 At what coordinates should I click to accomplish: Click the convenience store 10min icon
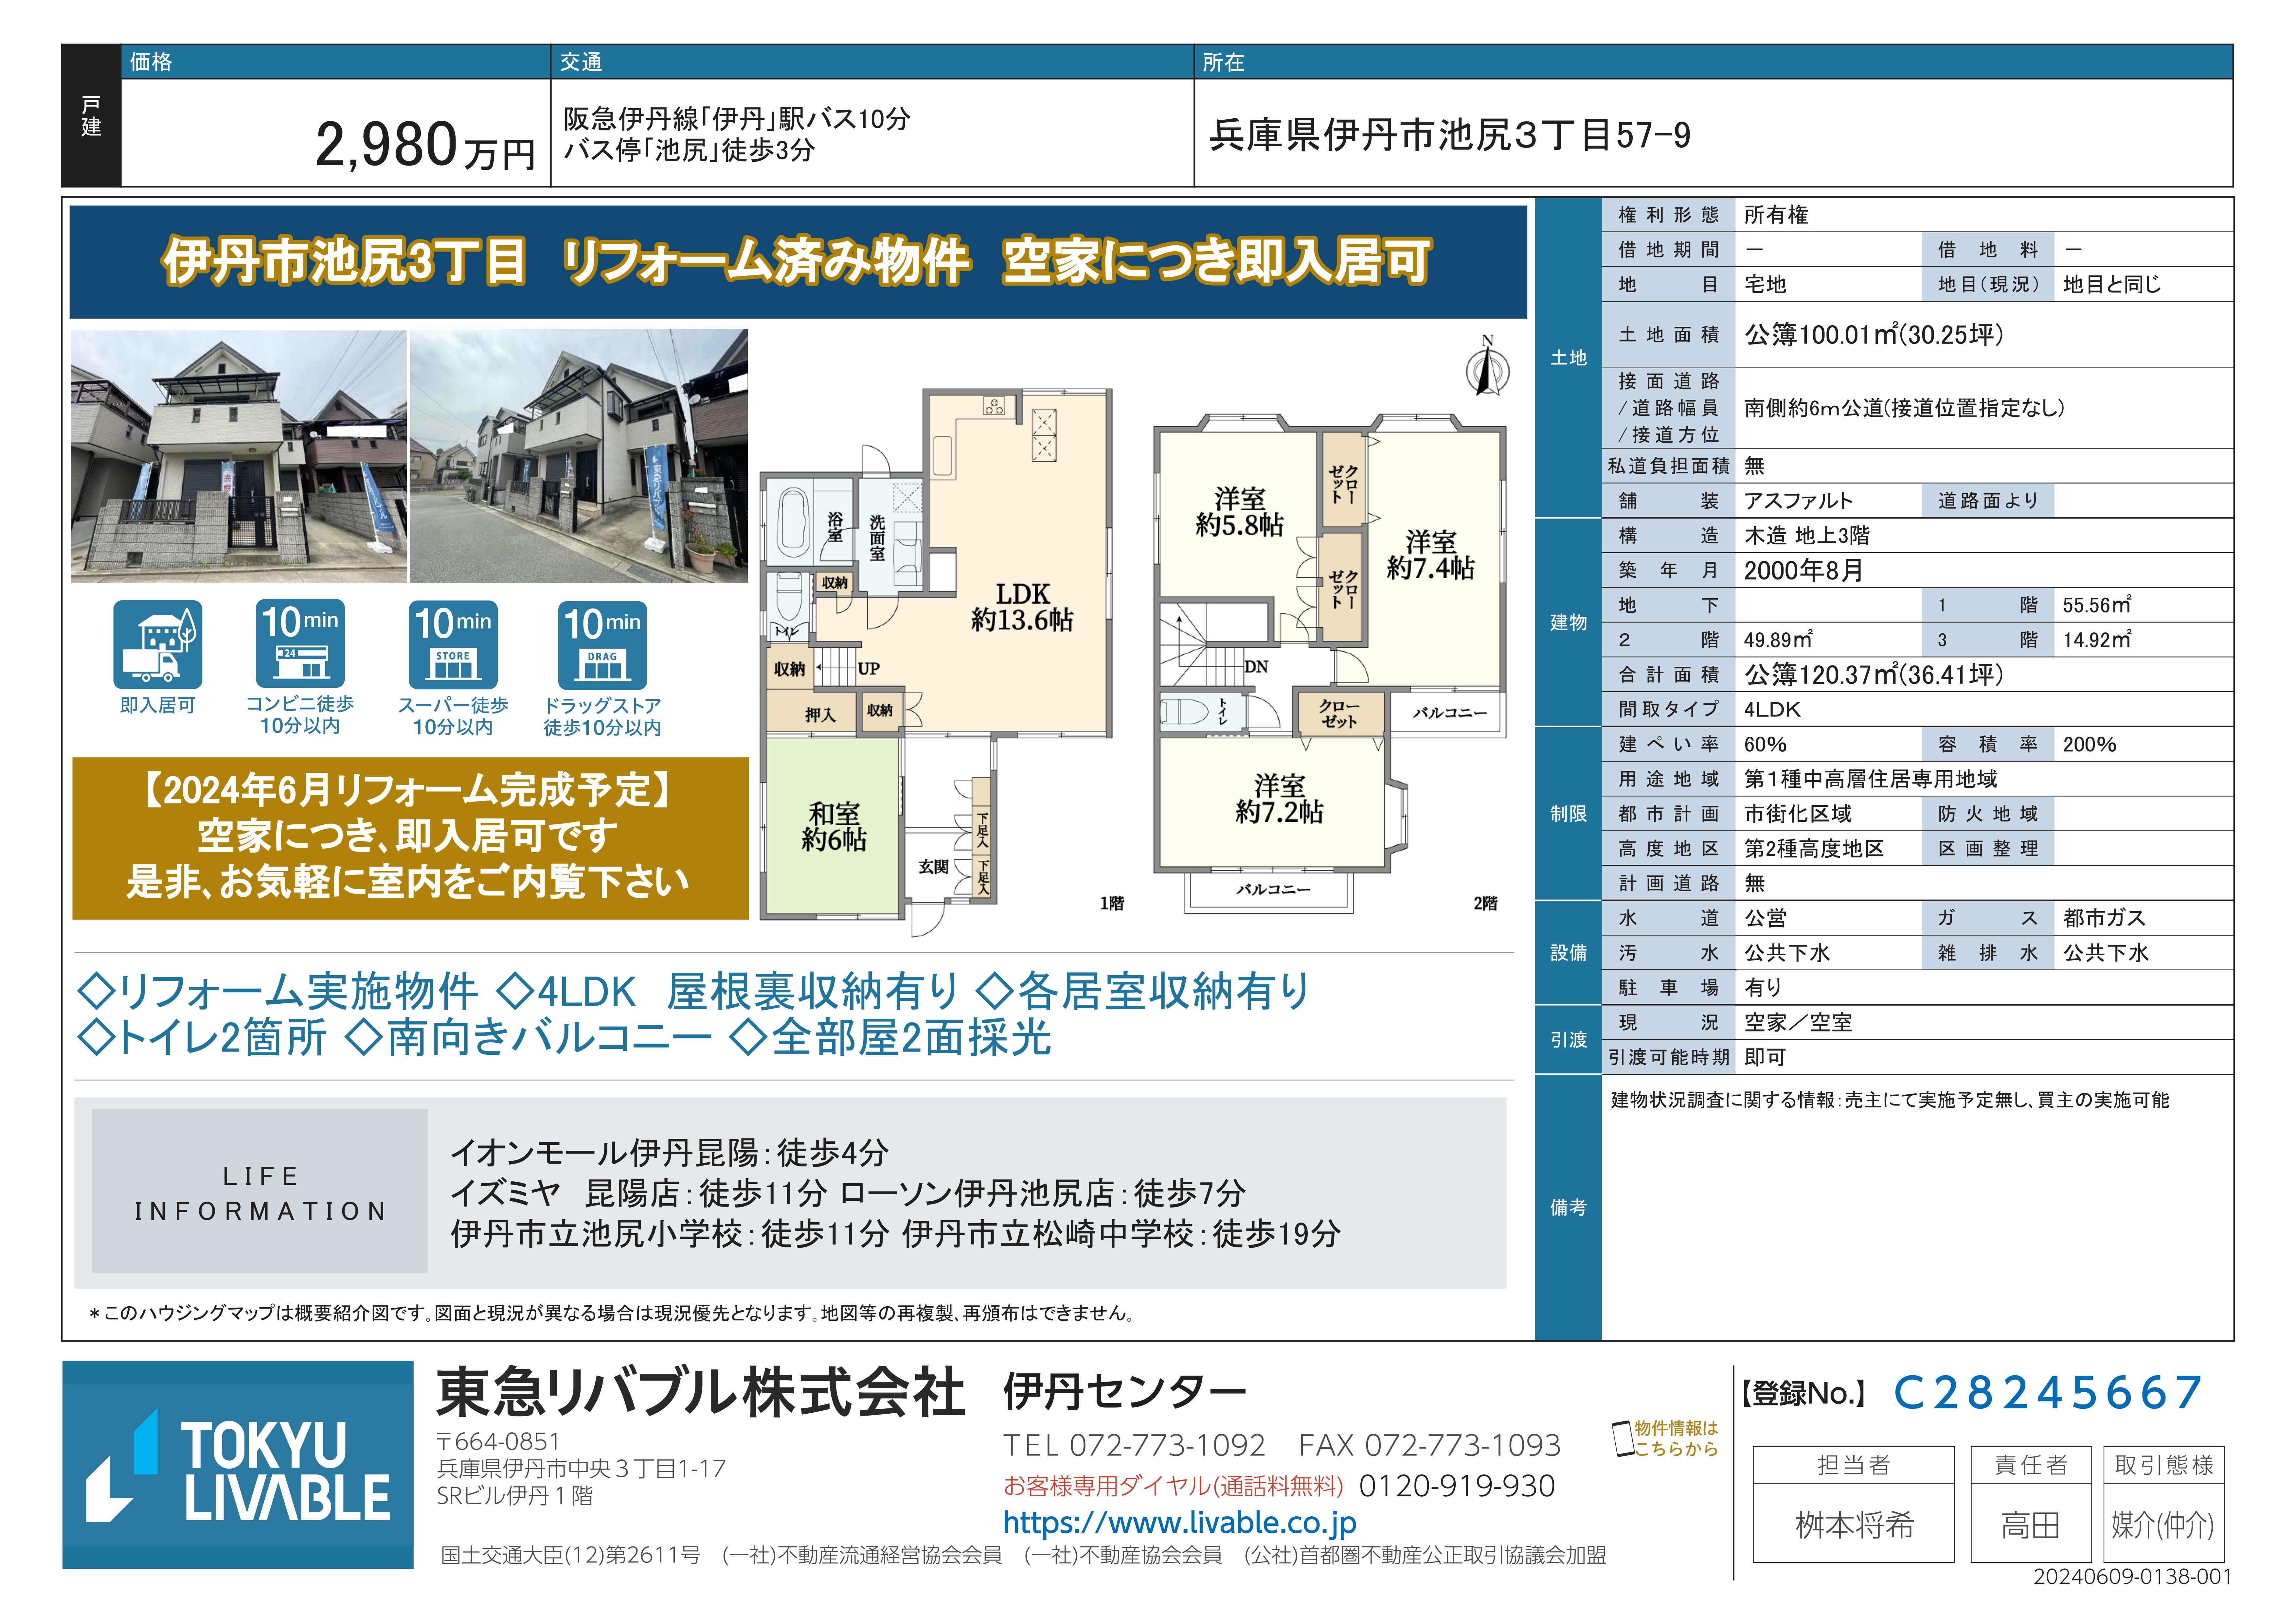click(x=300, y=643)
